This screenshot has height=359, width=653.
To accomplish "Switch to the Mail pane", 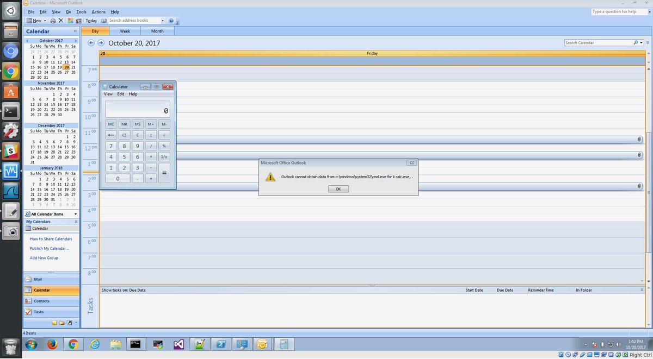I will click(51, 279).
